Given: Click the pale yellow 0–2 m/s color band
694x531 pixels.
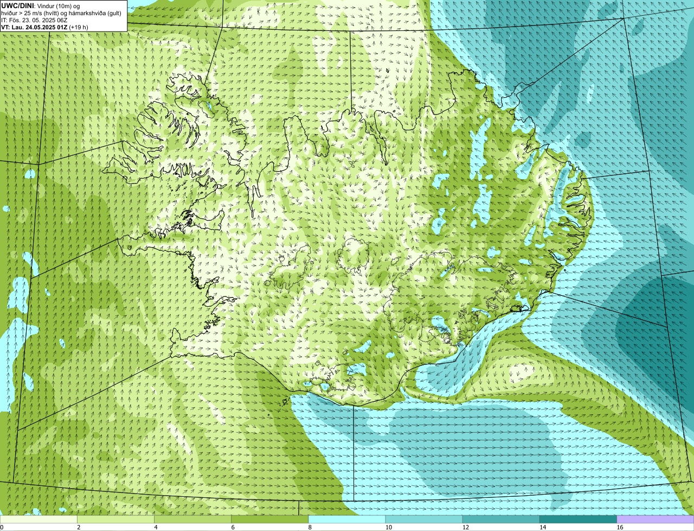Looking at the screenshot, I should pos(38,519).
